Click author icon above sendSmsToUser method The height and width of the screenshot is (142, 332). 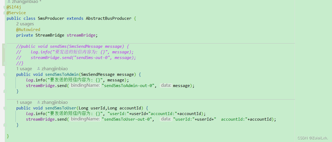click(39, 102)
